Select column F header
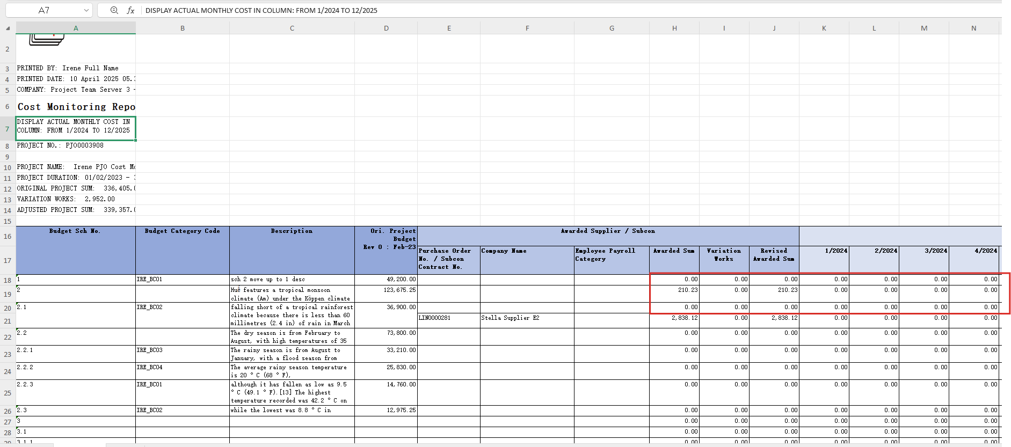 [527, 28]
